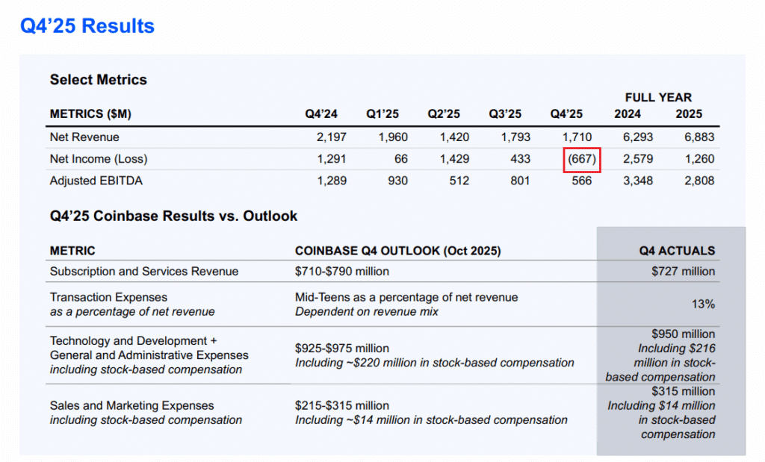Click the Q4'24 column header
Viewport: 765px width, 462px height.
click(x=321, y=114)
